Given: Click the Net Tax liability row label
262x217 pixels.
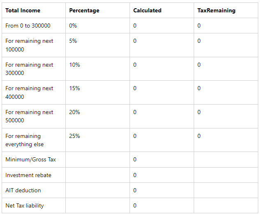Looking at the screenshot, I should pos(24,205).
